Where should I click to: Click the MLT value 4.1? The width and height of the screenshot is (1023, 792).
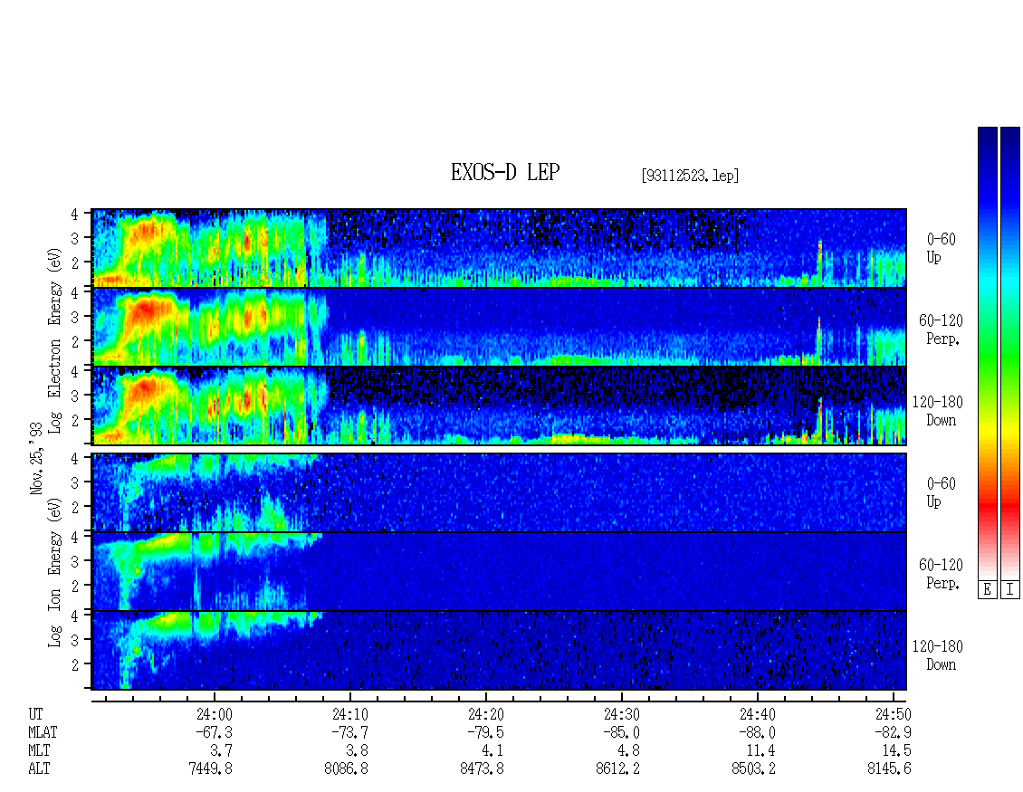pyautogui.click(x=493, y=751)
